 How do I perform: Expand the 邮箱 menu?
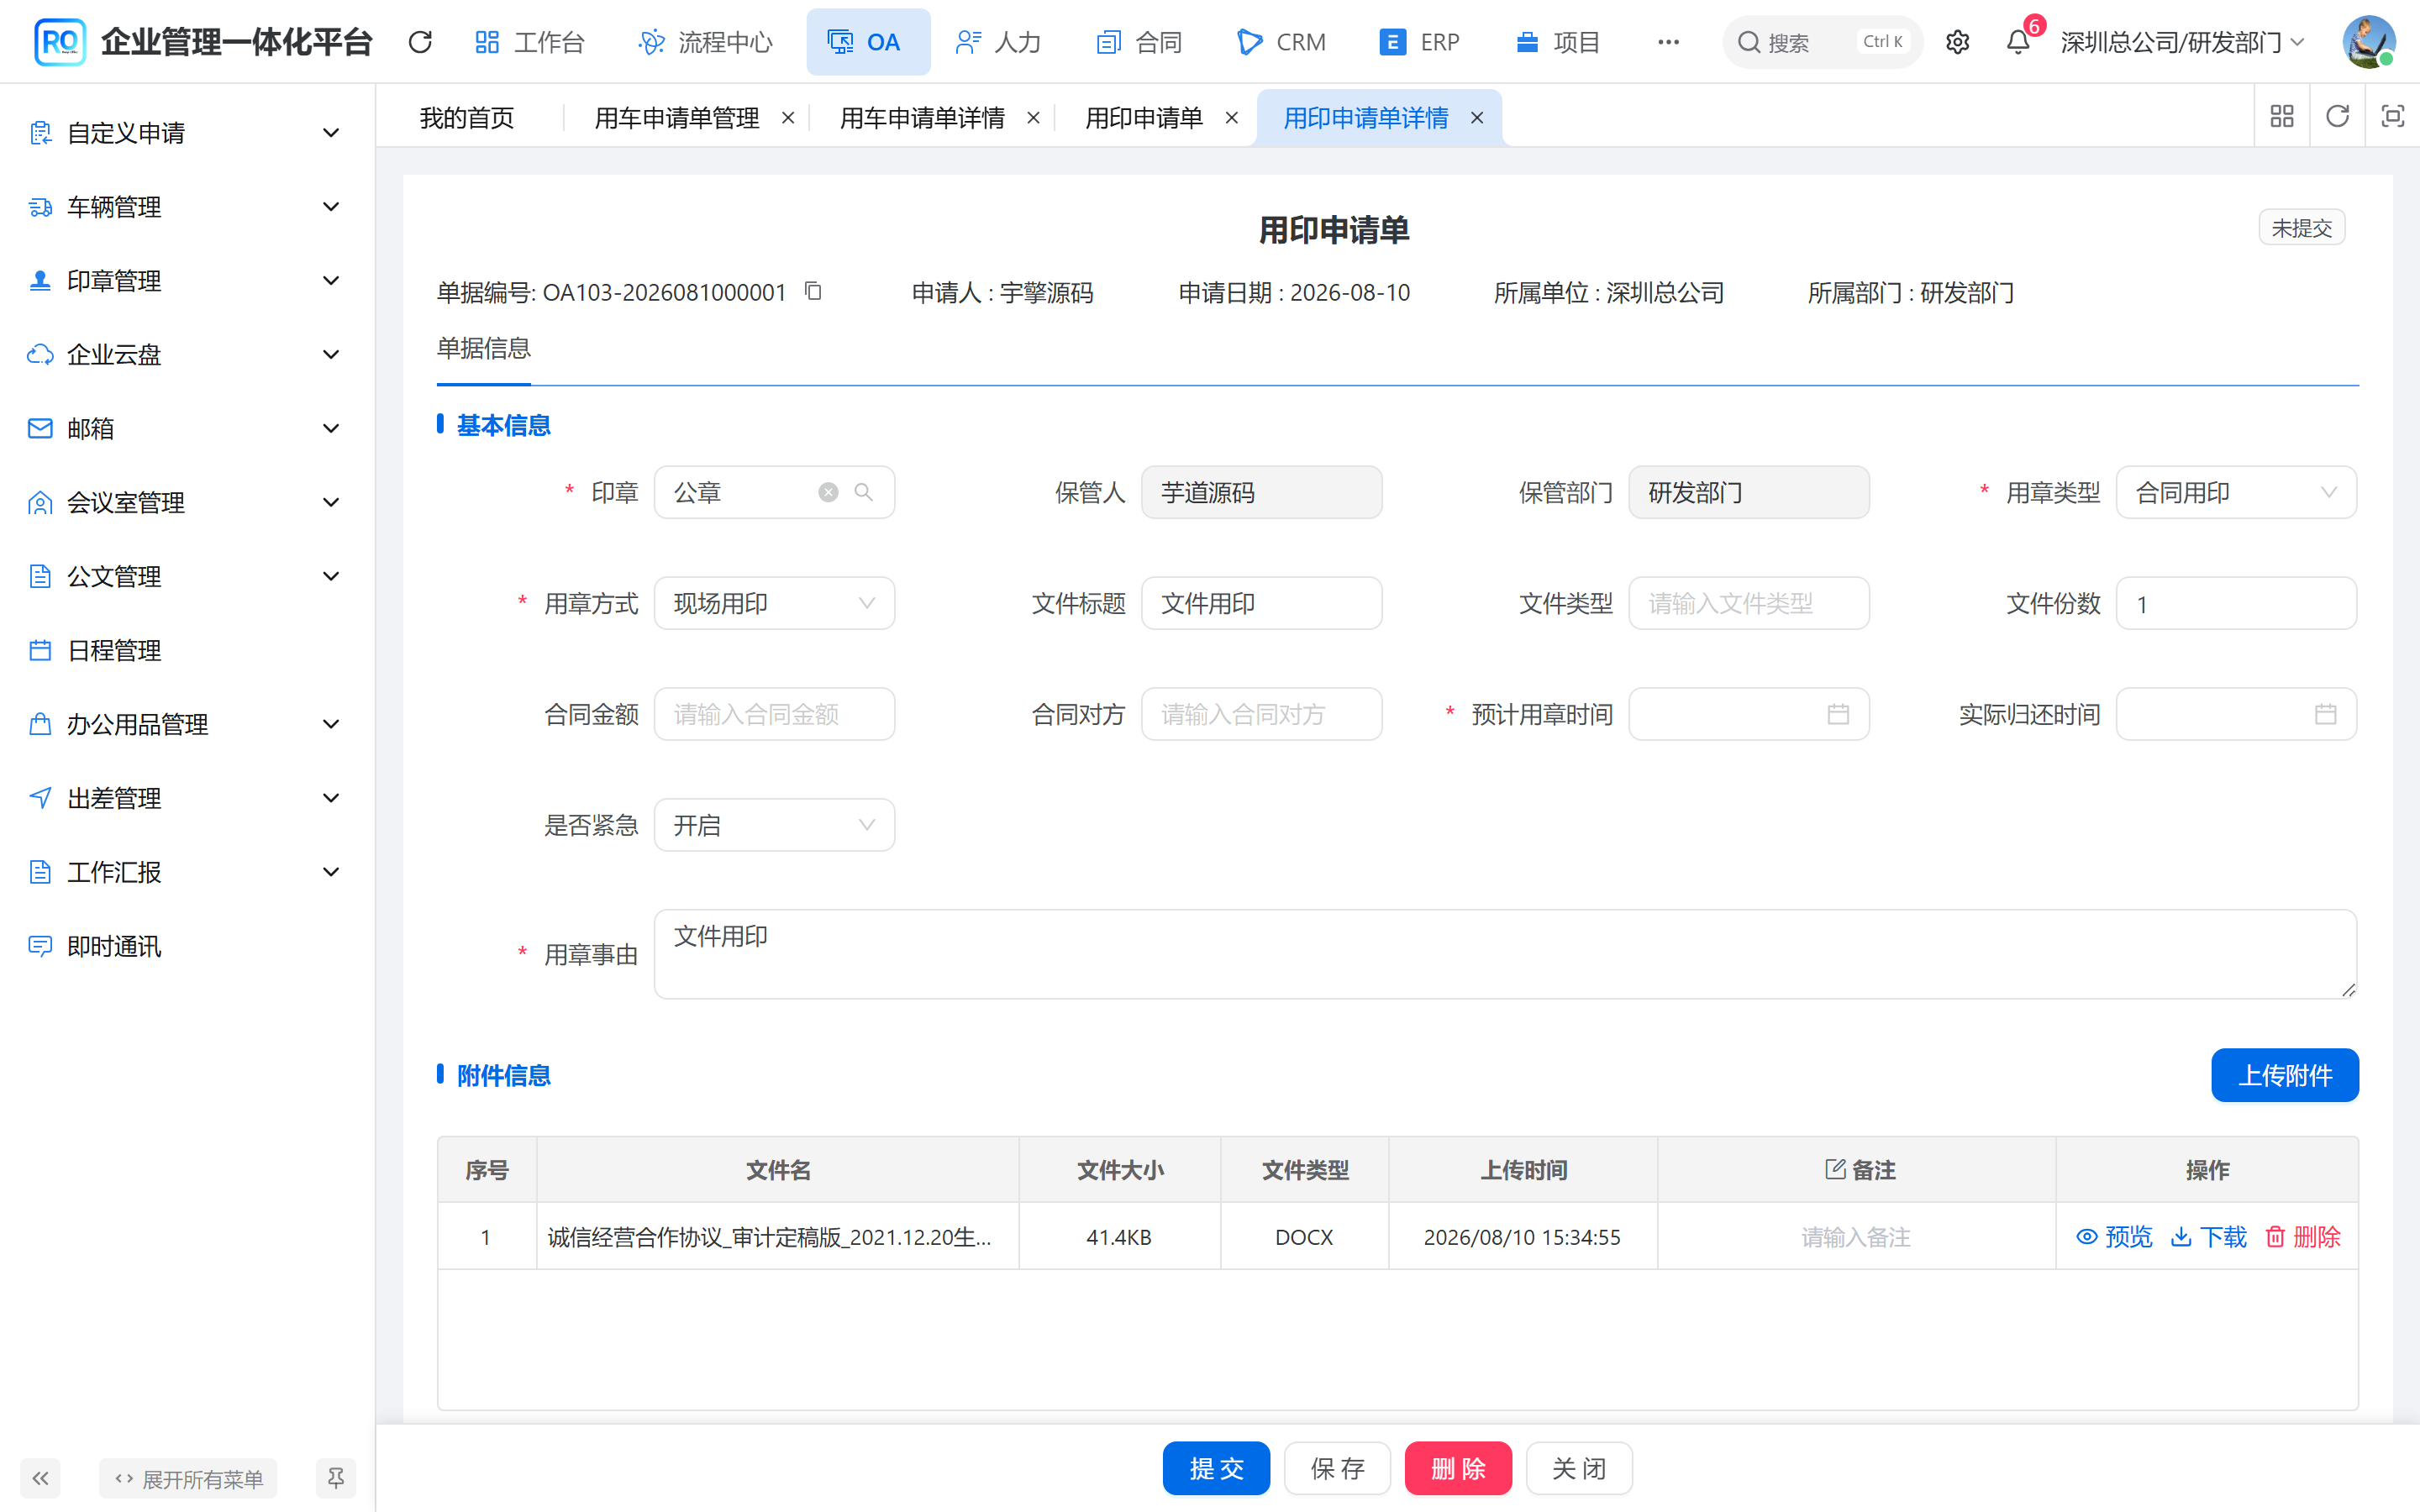pos(187,429)
